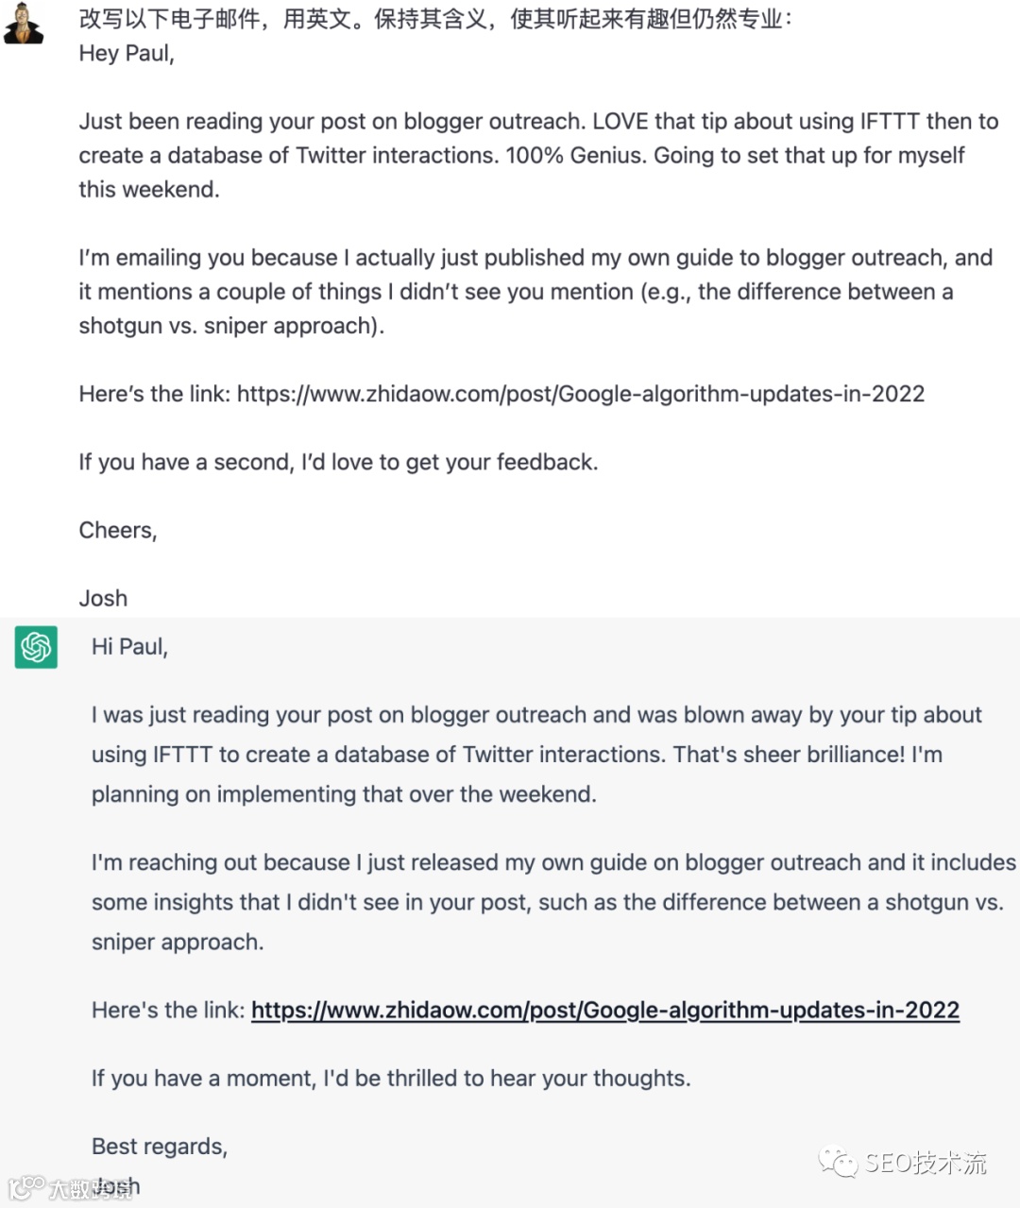Click "If you have a second" sentence
Image resolution: width=1020 pixels, height=1208 pixels.
338,462
